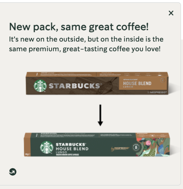
Task: Click the floral artwork on new pack
Action: (x=153, y=147)
